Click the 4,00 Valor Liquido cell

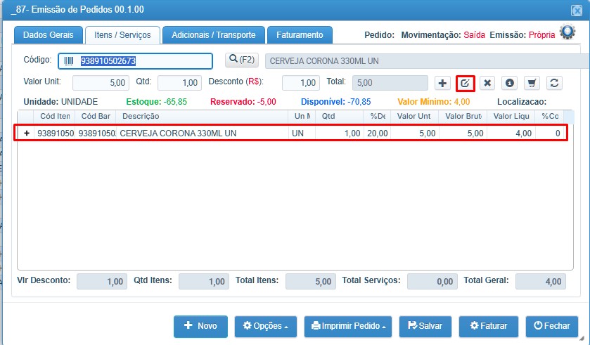coord(511,133)
